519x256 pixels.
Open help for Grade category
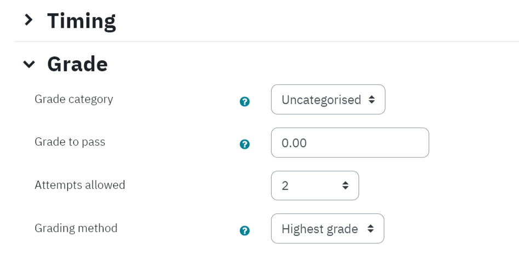click(x=245, y=102)
